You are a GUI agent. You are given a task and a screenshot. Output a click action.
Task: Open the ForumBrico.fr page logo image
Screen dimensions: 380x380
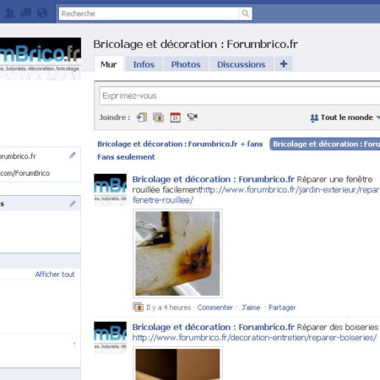tap(41, 58)
